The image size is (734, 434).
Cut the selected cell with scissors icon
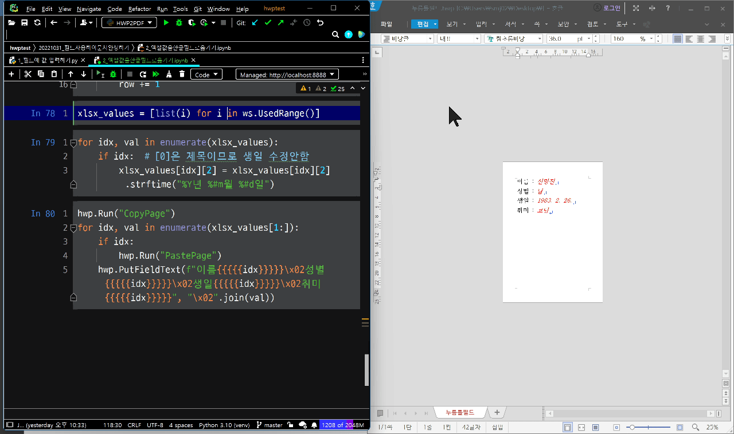(x=27, y=74)
